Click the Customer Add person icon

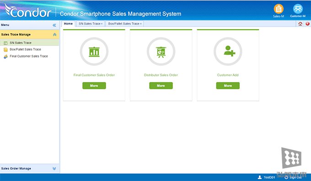(230, 51)
